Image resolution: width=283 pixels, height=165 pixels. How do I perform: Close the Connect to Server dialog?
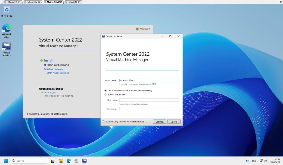(179, 36)
